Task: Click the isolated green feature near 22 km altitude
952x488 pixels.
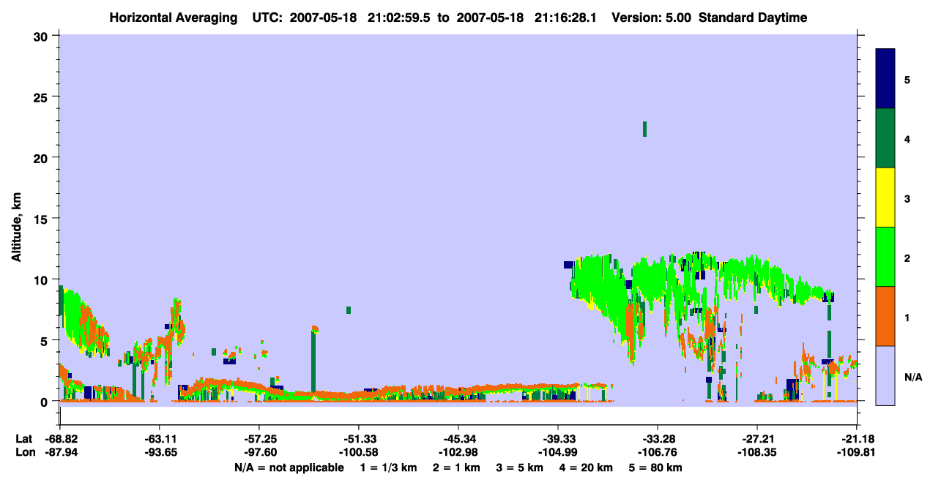Action: pyautogui.click(x=644, y=129)
